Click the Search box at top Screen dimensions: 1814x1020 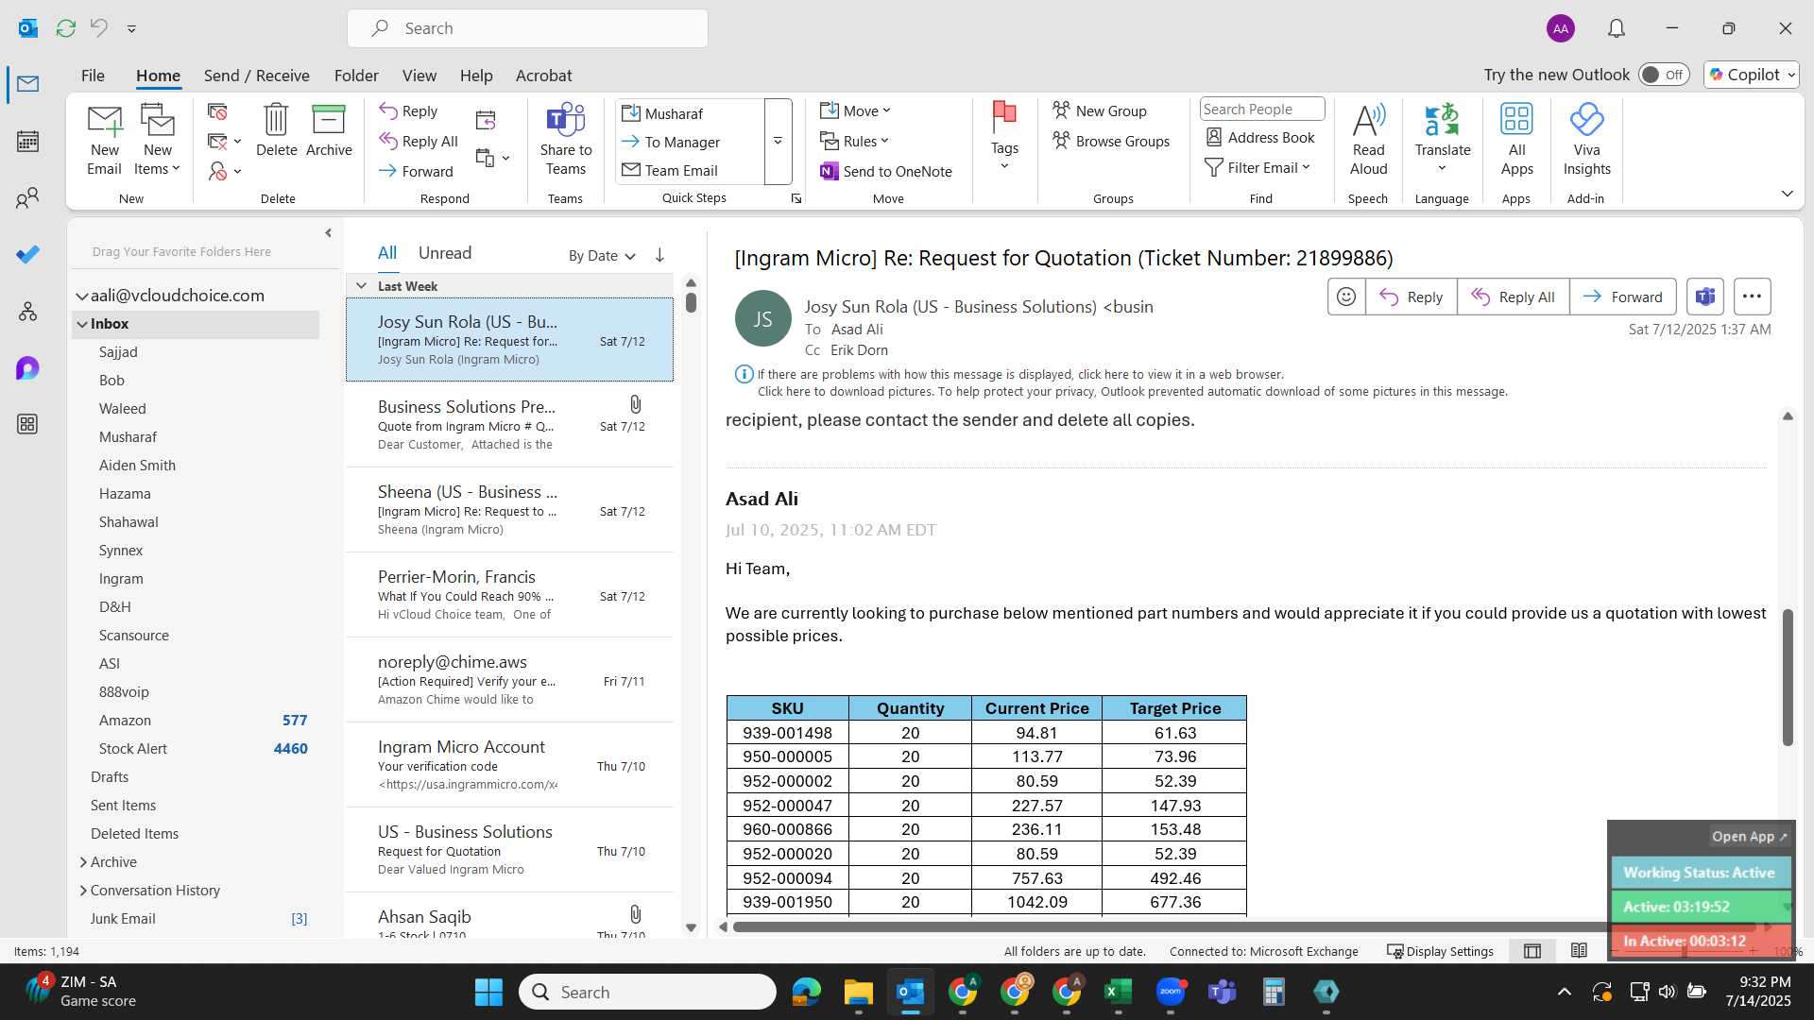point(527,28)
